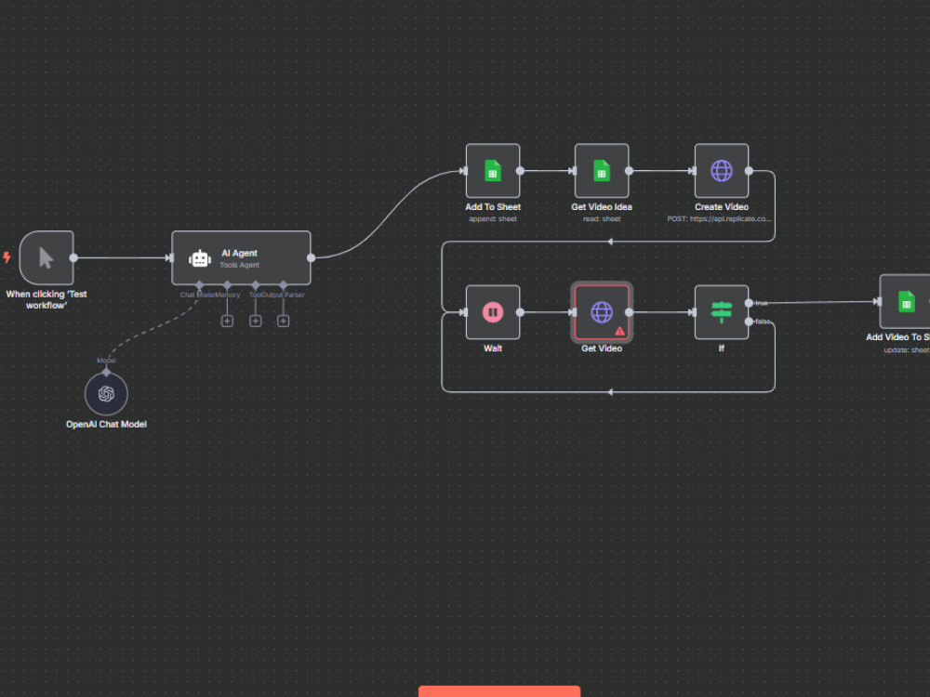Click the 'If' node label
The image size is (930, 697).
coord(722,348)
